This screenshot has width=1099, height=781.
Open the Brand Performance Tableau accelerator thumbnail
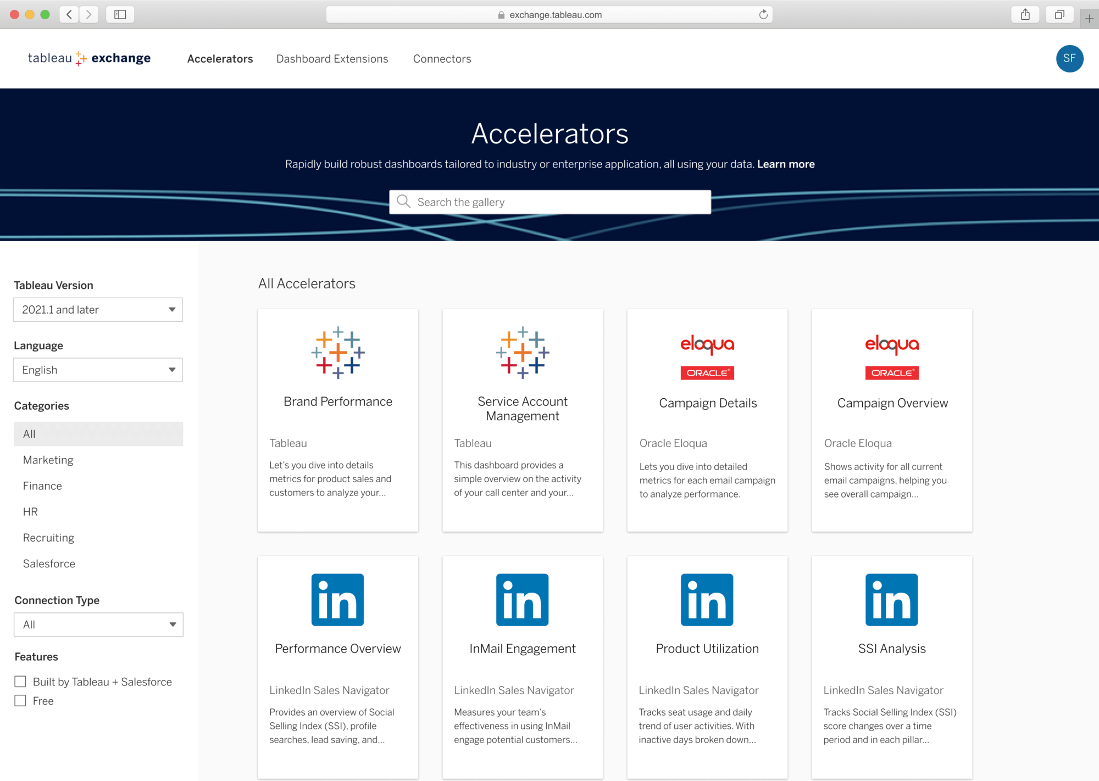(x=337, y=353)
